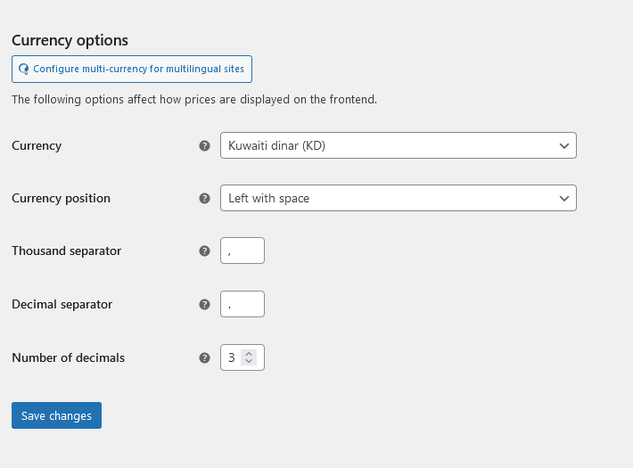Click the Currency position help tooltip icon
Image resolution: width=633 pixels, height=468 pixels.
pyautogui.click(x=205, y=198)
